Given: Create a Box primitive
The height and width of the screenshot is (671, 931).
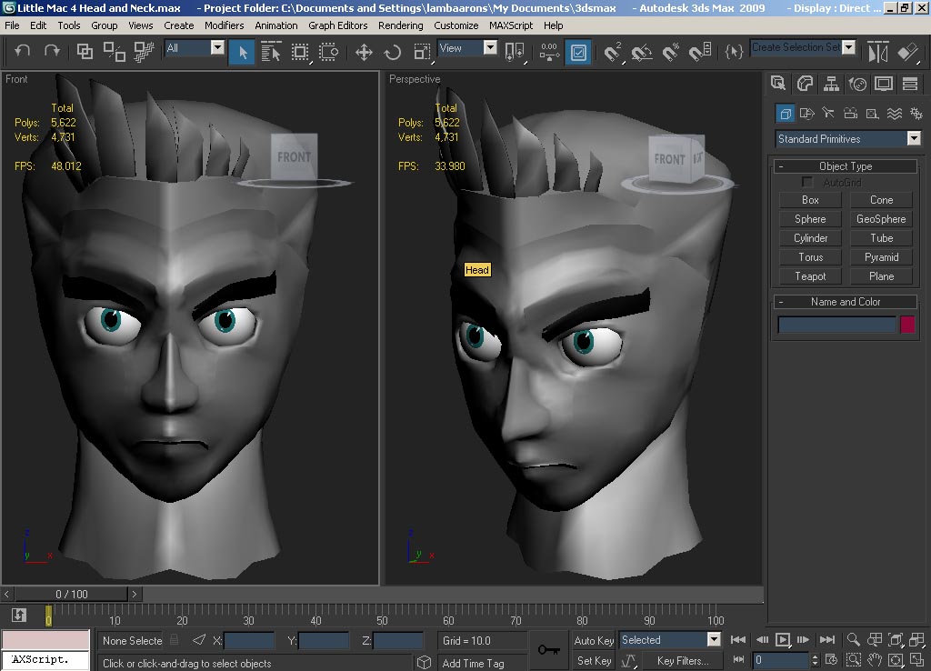Looking at the screenshot, I should point(810,200).
